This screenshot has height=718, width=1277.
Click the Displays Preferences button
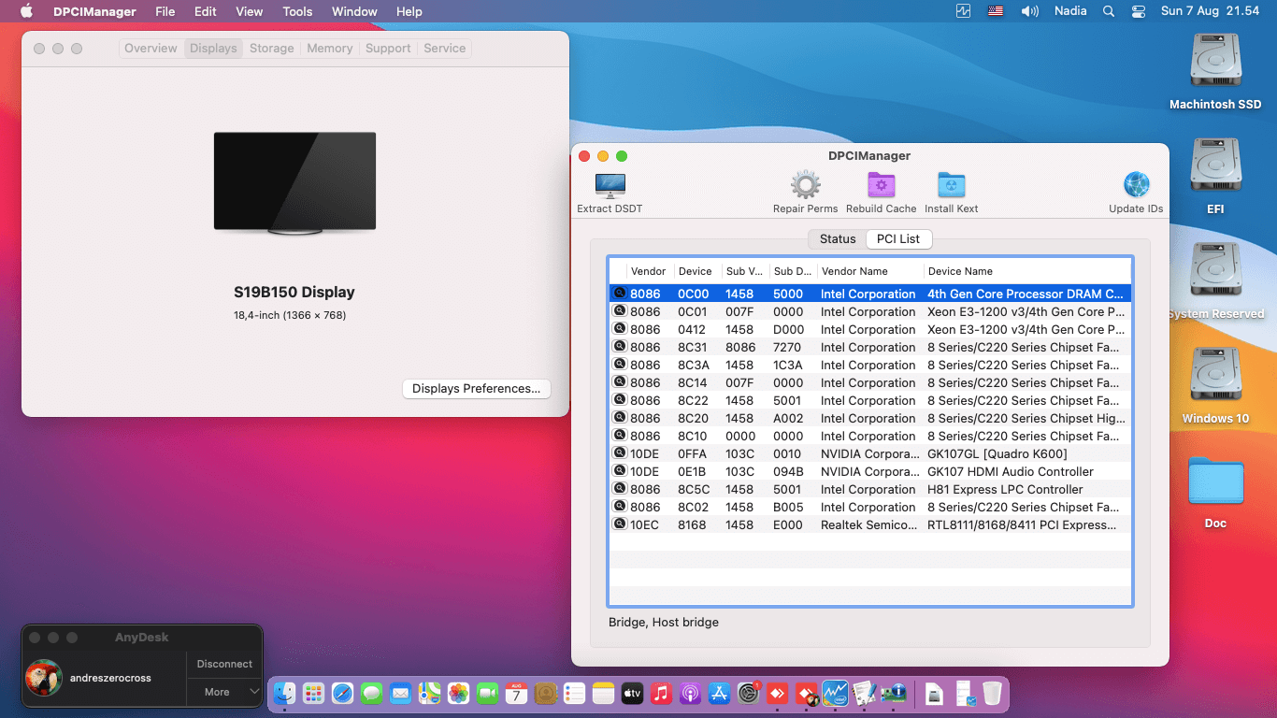click(x=476, y=389)
